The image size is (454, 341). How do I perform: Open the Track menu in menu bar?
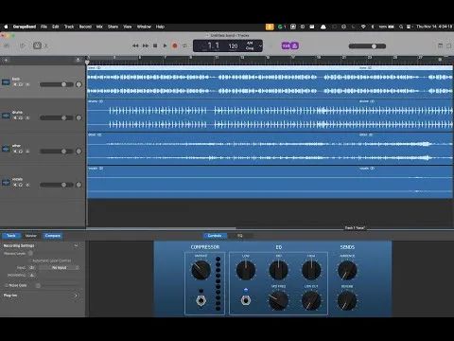[69, 27]
